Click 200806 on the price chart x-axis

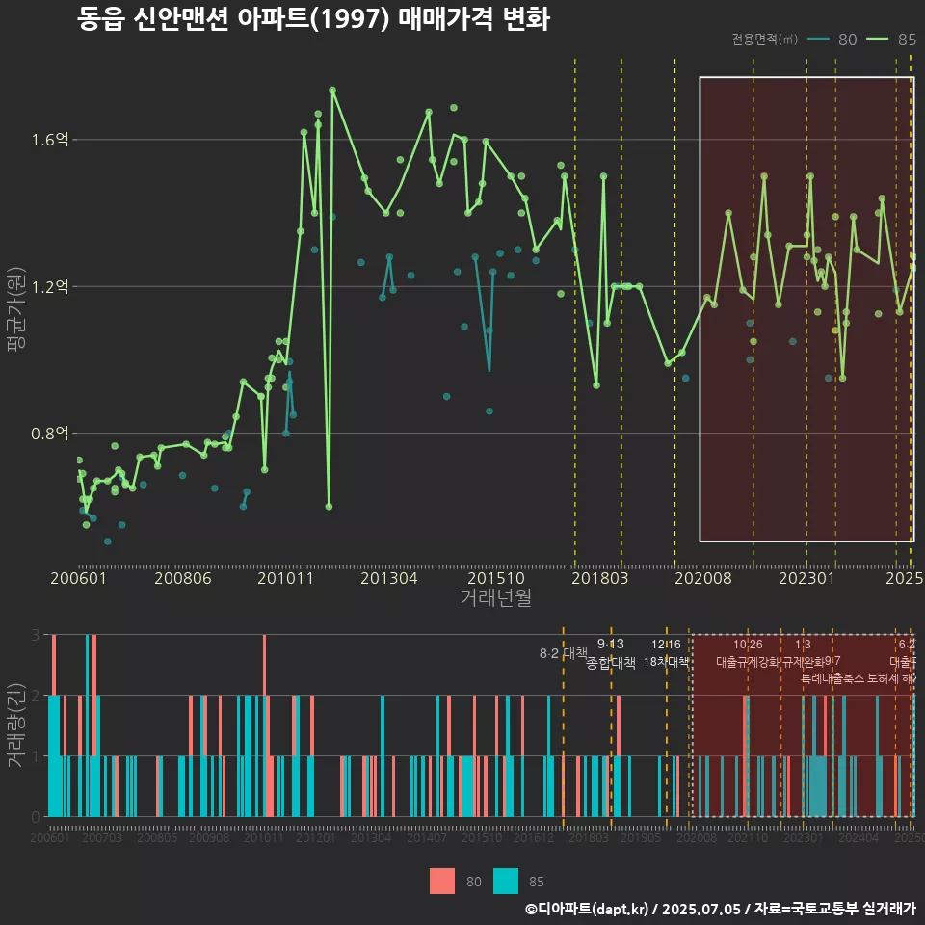pyautogui.click(x=183, y=578)
